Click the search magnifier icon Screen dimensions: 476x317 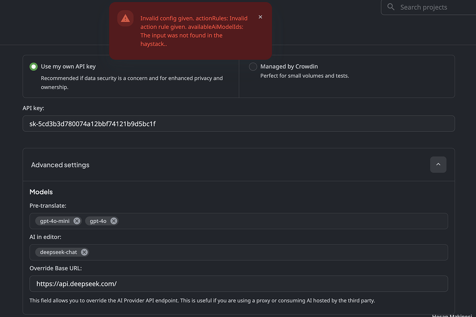point(391,7)
